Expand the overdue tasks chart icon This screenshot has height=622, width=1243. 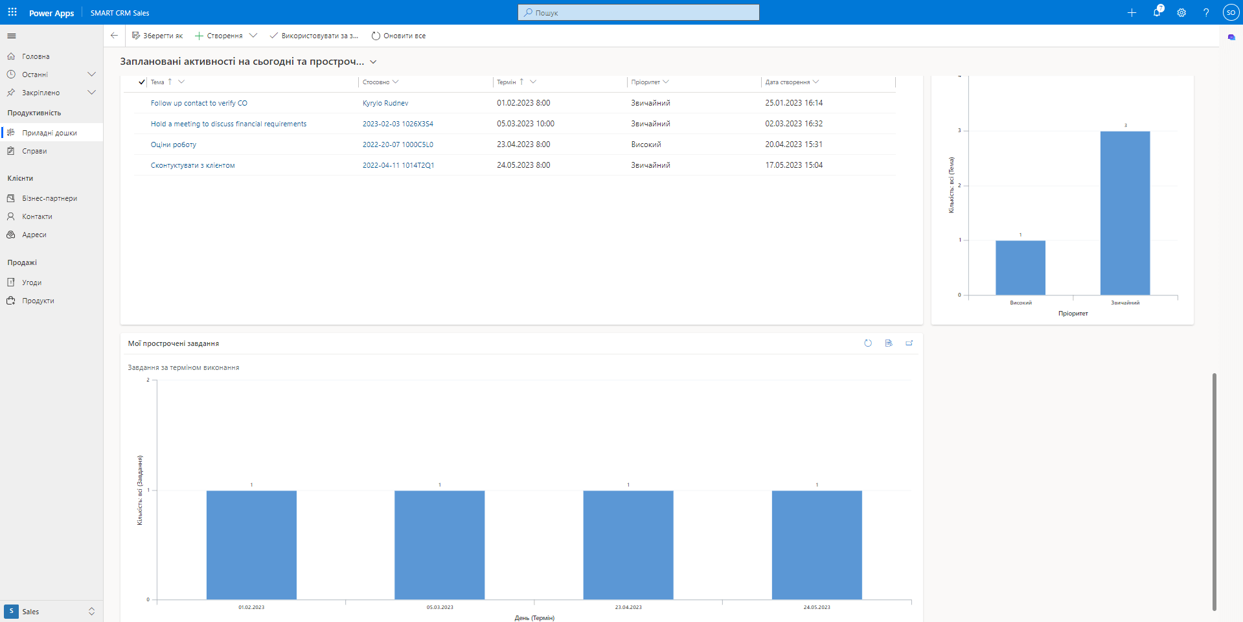[909, 343]
